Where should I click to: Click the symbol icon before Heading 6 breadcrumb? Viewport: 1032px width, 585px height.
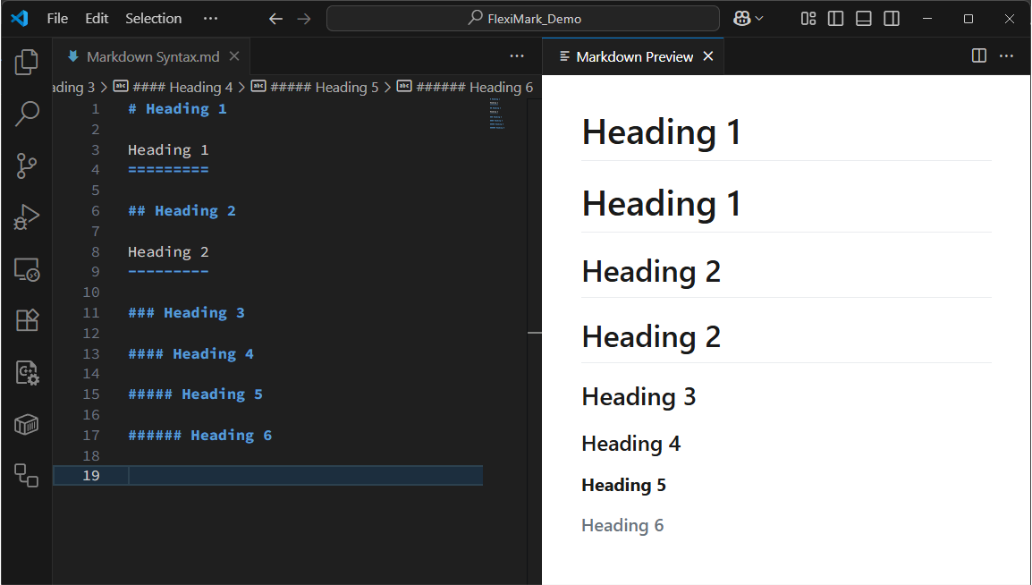[x=405, y=86]
